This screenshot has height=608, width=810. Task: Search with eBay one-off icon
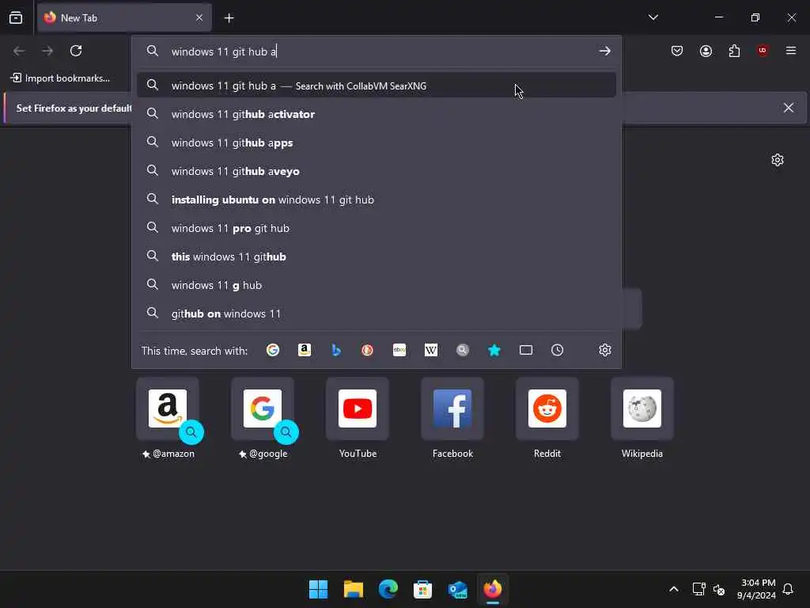point(399,350)
